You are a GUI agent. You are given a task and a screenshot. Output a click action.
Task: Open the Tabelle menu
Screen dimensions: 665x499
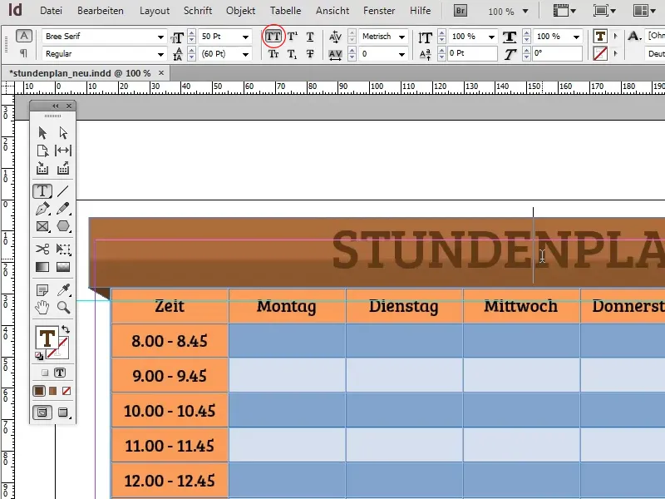coord(285,11)
